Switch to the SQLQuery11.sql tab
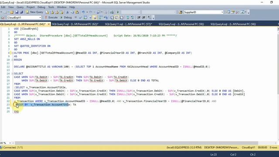This screenshot has height=157, width=279. click(x=128, y=24)
